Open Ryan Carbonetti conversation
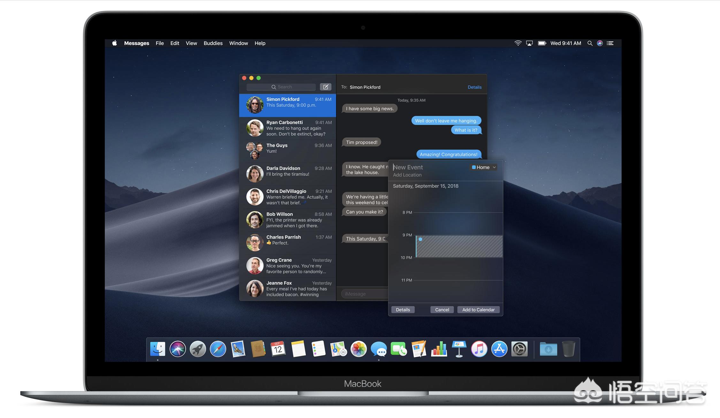 287,128
